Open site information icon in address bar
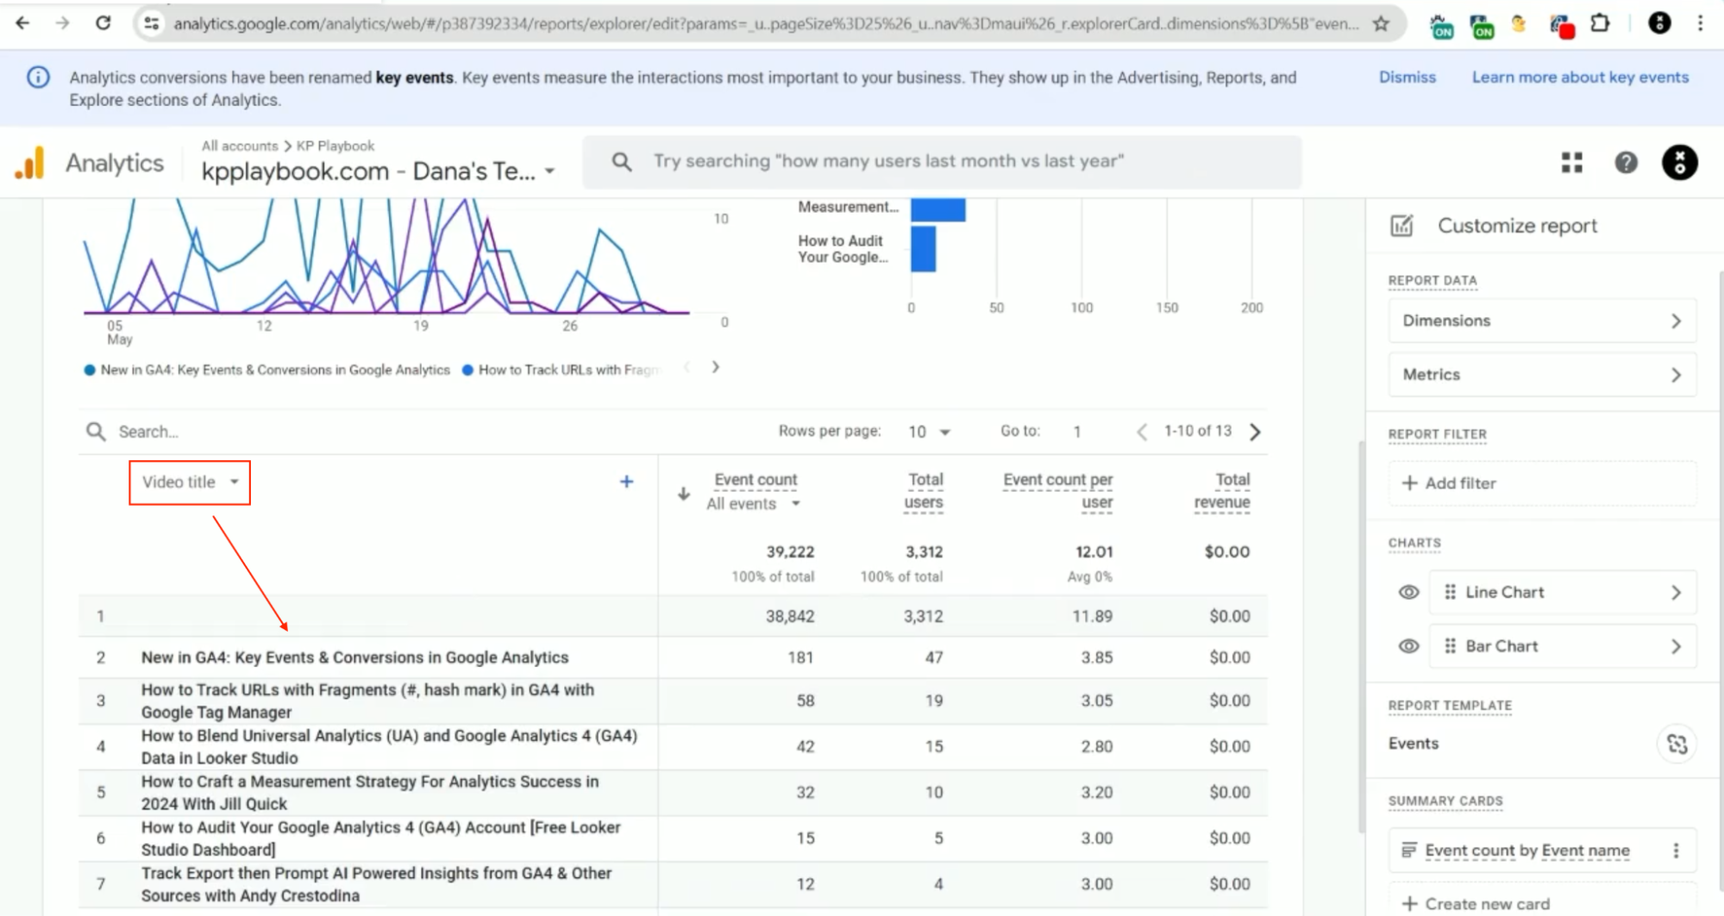1724x916 pixels. click(152, 23)
